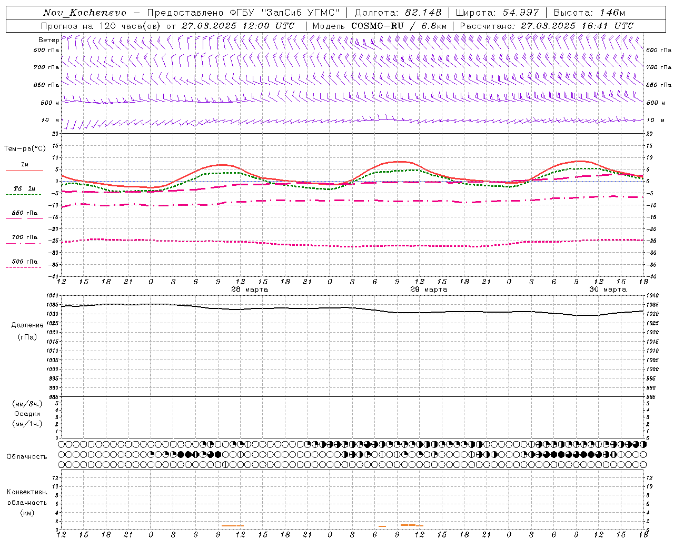Click the '850 гПа' temperature legend entry
The image size is (674, 539).
tap(25, 213)
